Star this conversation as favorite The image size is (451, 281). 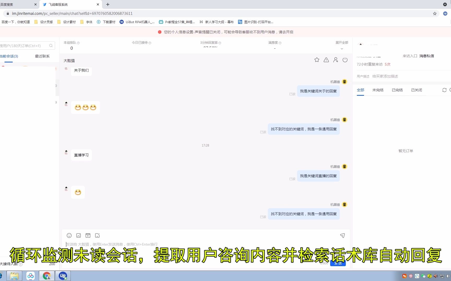[x=317, y=60]
